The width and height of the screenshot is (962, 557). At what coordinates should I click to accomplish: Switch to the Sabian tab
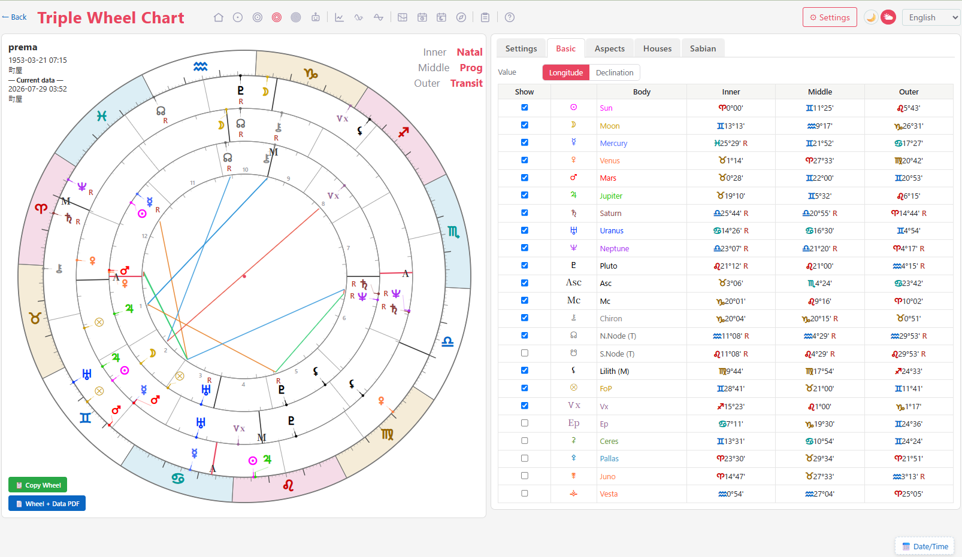pyautogui.click(x=703, y=48)
